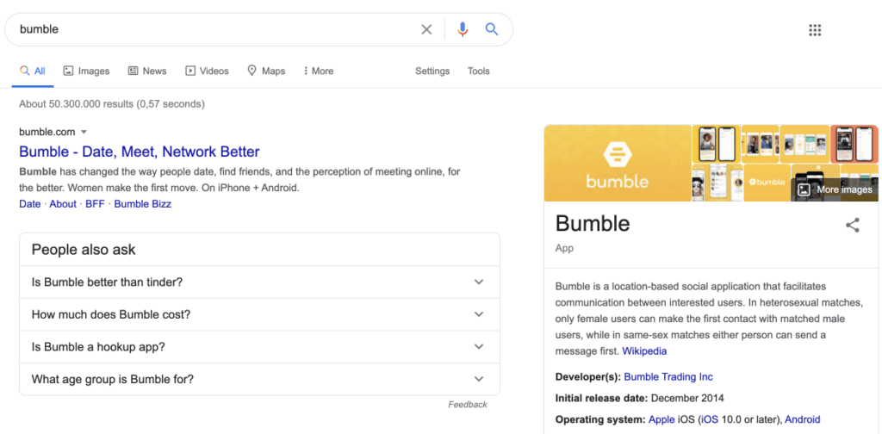Click the microphone voice search icon

463,29
